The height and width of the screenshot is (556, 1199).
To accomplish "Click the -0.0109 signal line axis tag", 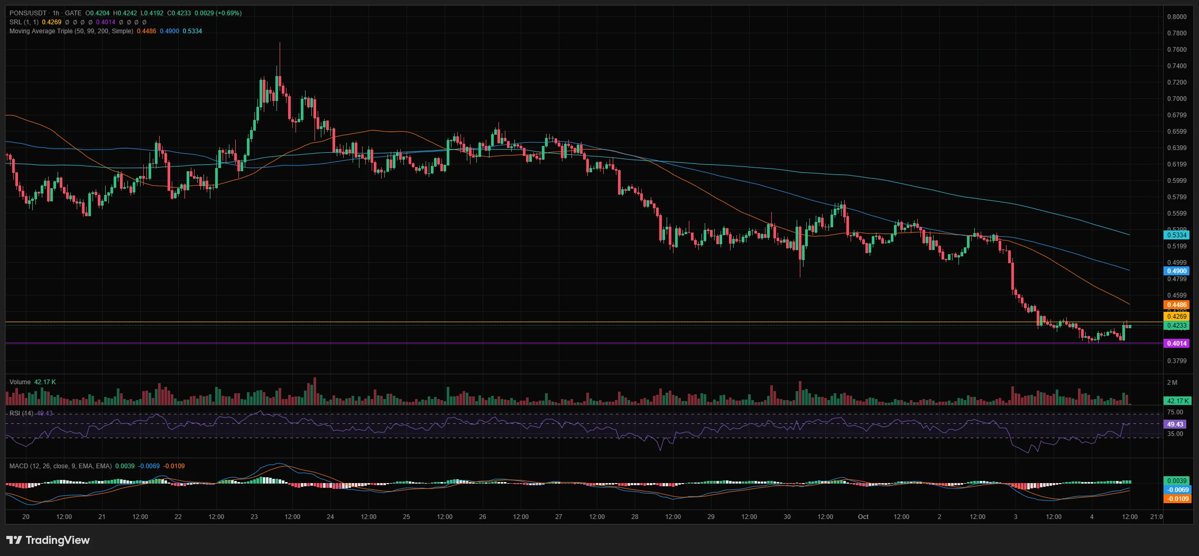I will [x=1178, y=499].
